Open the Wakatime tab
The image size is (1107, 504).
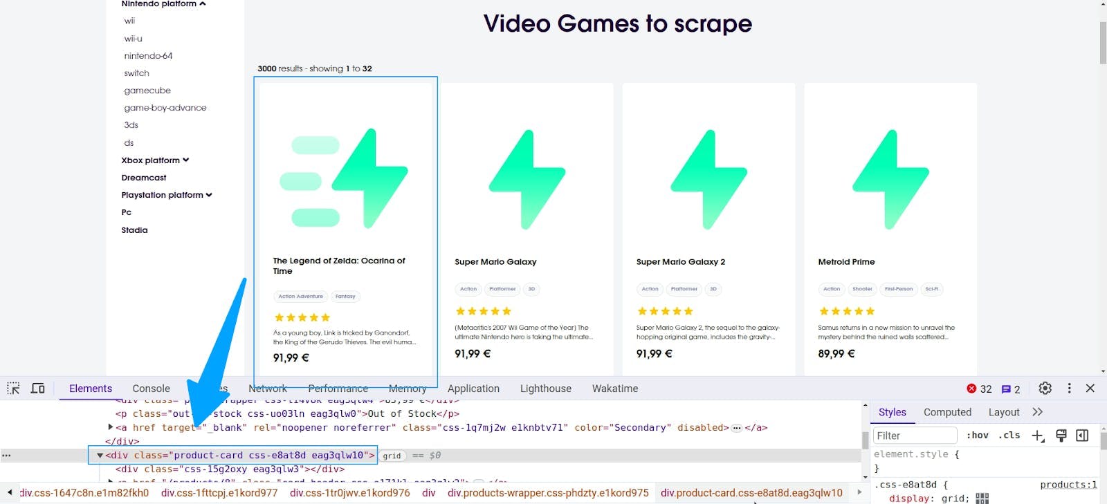[x=615, y=389]
